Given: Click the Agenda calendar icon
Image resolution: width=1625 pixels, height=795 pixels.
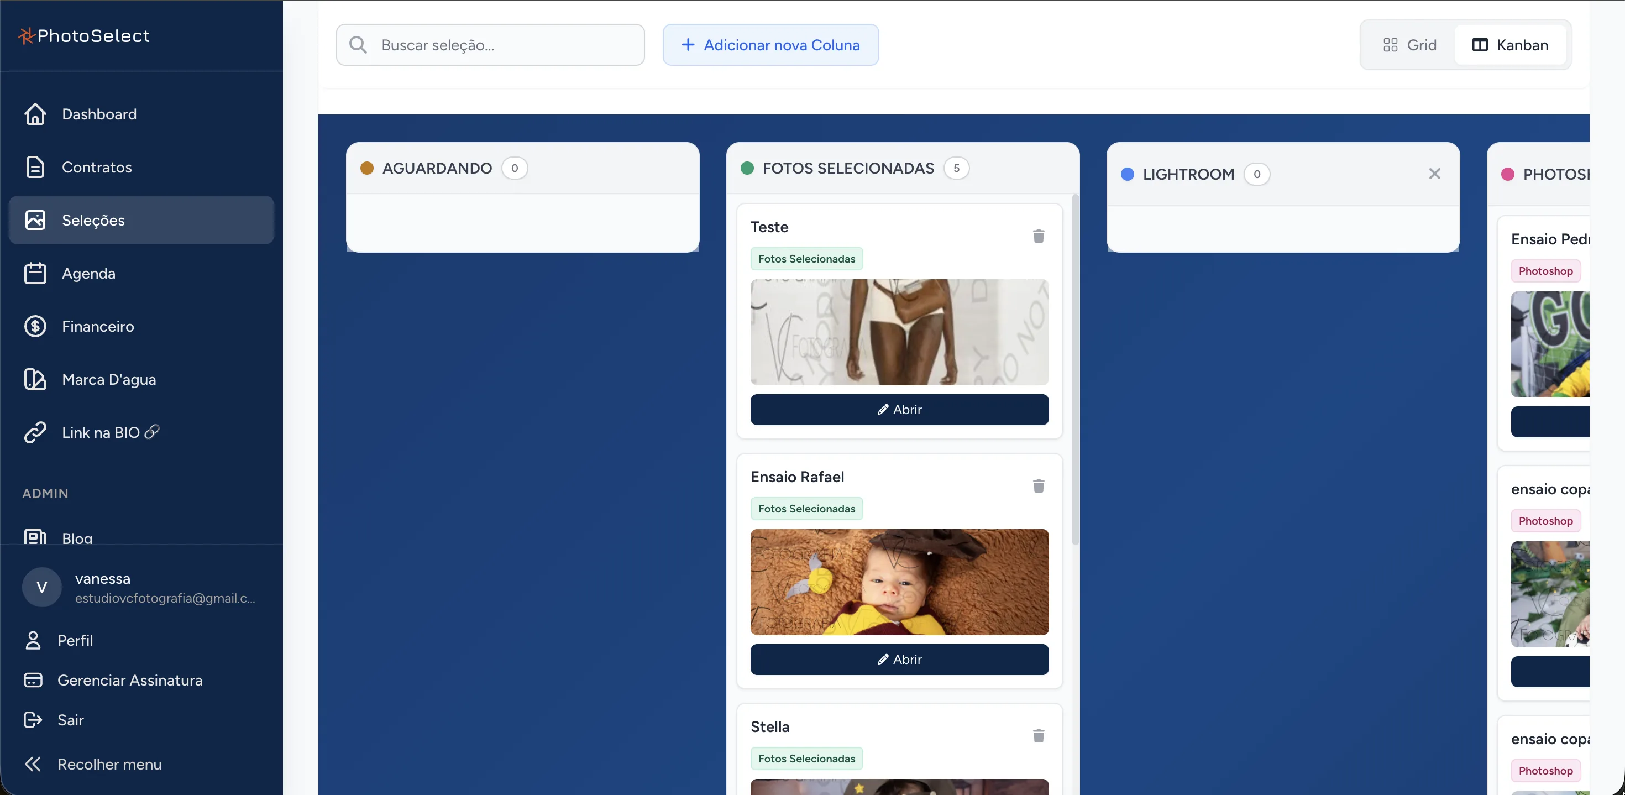Looking at the screenshot, I should coord(35,273).
